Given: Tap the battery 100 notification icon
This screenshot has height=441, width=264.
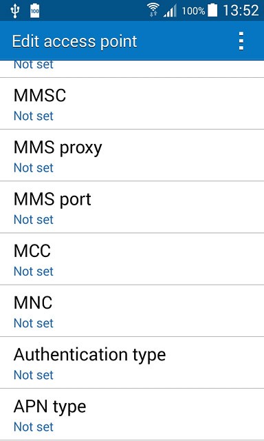Looking at the screenshot, I should point(35,11).
